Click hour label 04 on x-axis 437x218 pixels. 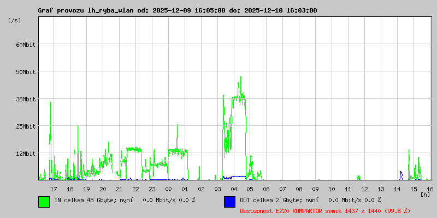point(234,189)
